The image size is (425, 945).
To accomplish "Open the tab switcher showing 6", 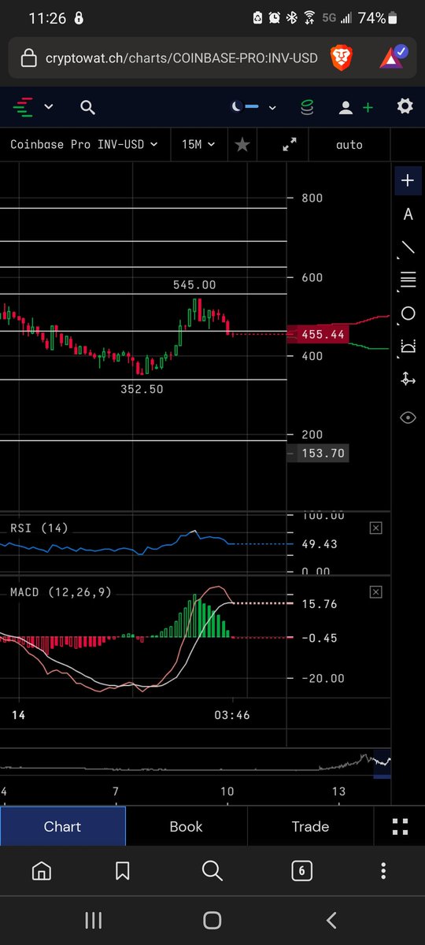I will point(301,870).
